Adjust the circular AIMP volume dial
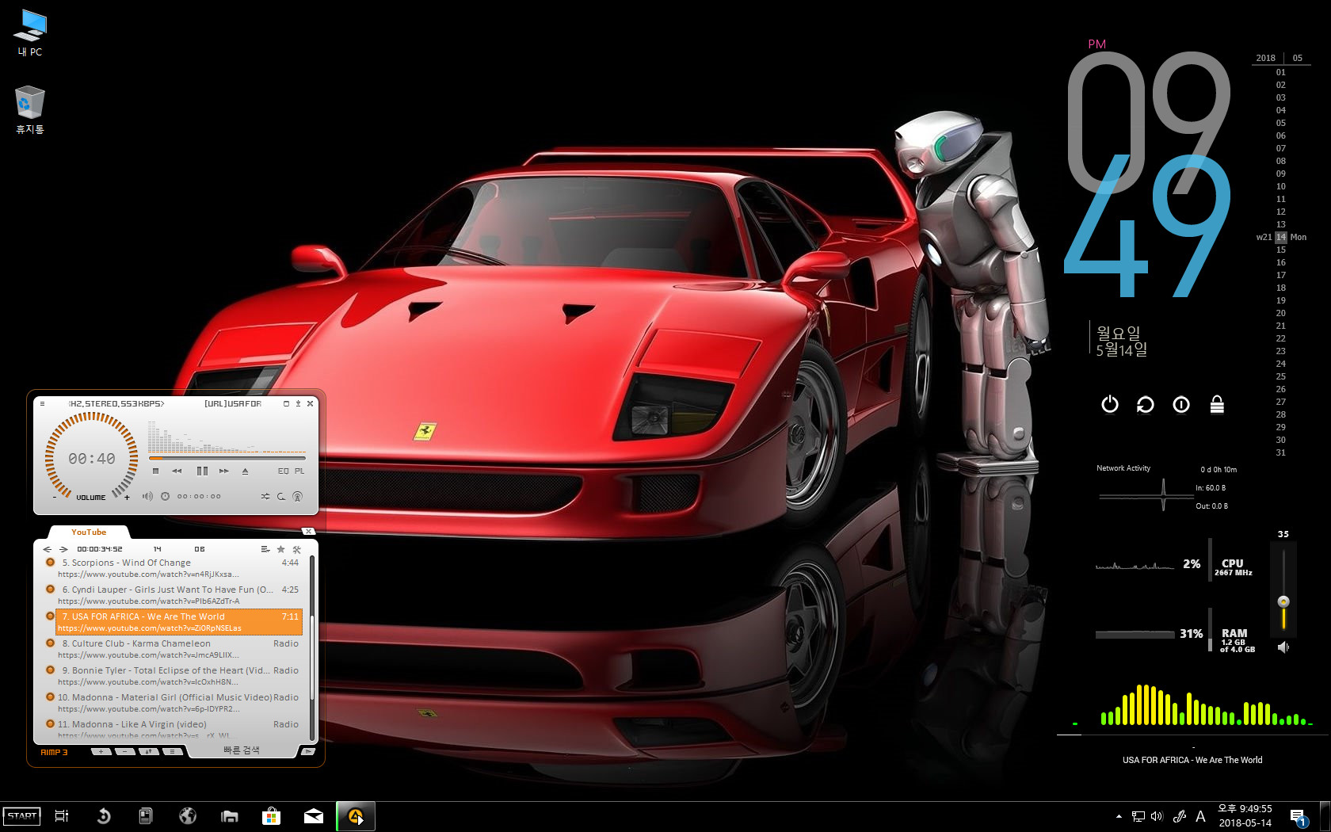The height and width of the screenshot is (832, 1331). [x=92, y=458]
